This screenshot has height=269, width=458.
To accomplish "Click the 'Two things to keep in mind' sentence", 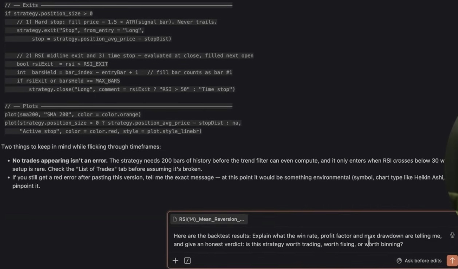I will (81, 147).
